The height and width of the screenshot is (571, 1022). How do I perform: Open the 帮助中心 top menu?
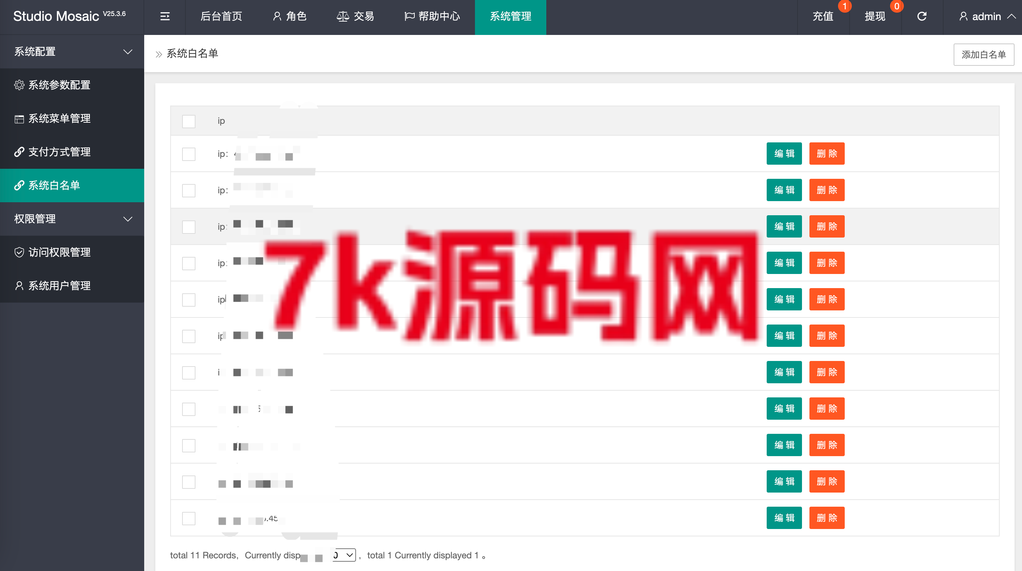tap(431, 16)
